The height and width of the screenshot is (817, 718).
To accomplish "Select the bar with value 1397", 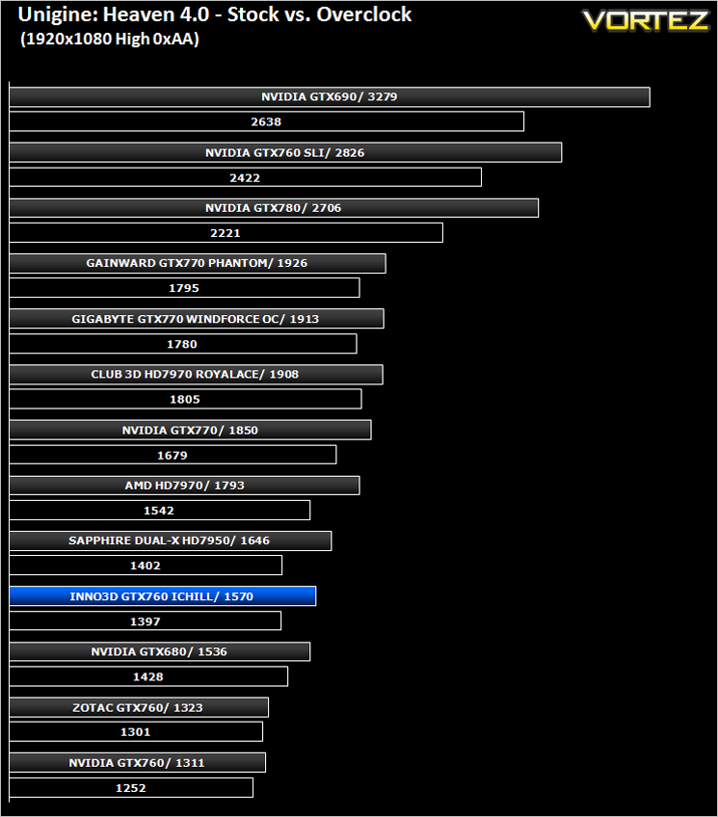I will (146, 621).
